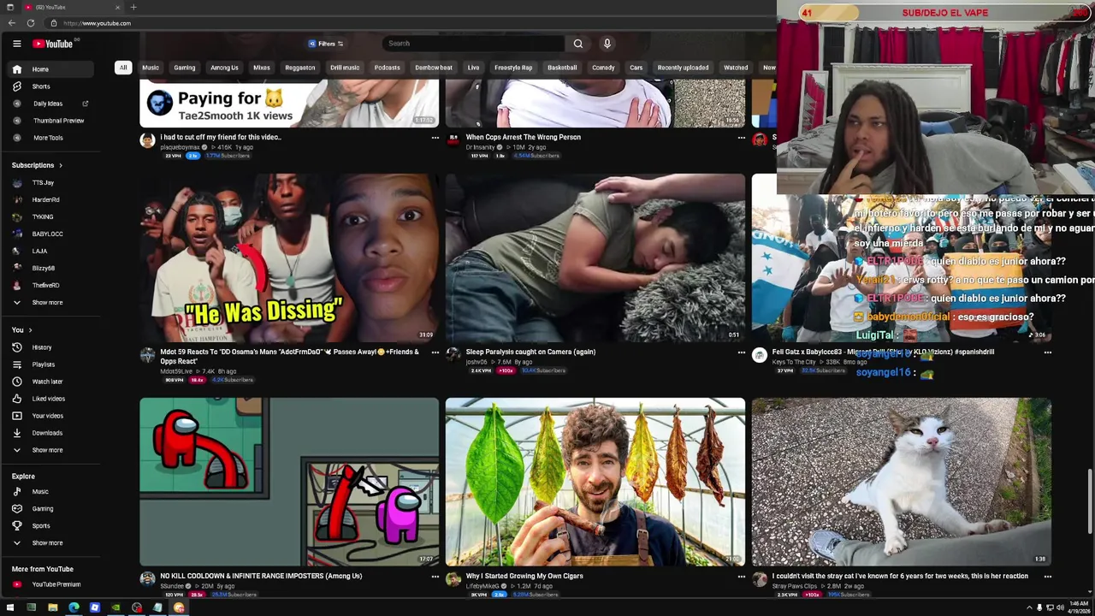Open the 'When Cops Arrest The Wrong Person' title

click(523, 137)
